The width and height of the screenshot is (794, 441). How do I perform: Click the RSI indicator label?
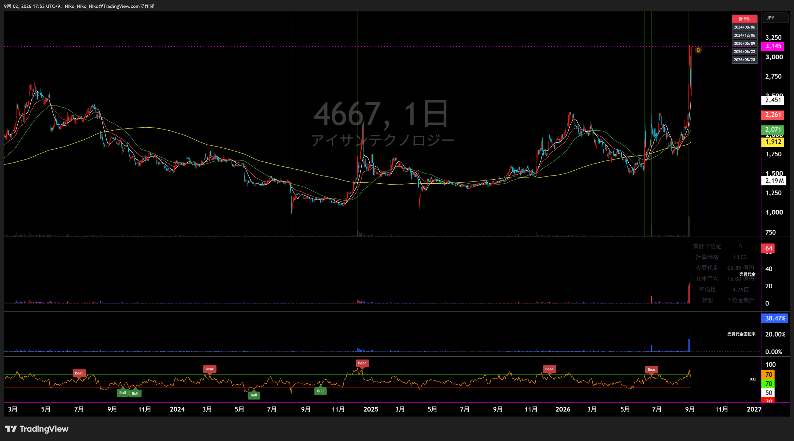point(753,380)
